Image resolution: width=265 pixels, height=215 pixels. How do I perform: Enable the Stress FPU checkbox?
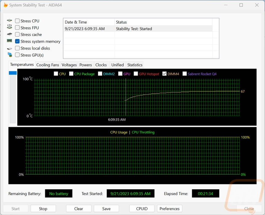[x=17, y=28]
